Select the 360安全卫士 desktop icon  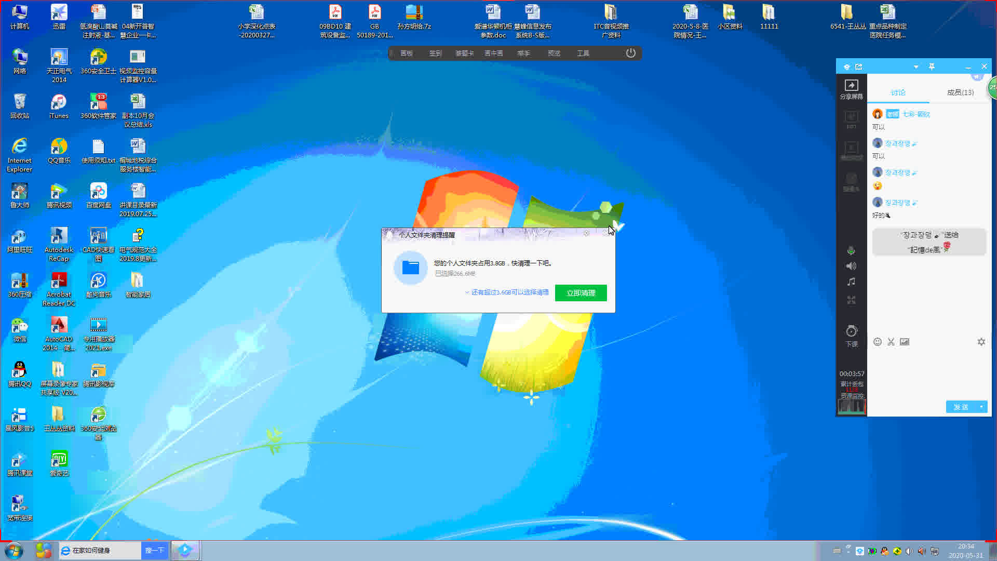click(x=98, y=61)
